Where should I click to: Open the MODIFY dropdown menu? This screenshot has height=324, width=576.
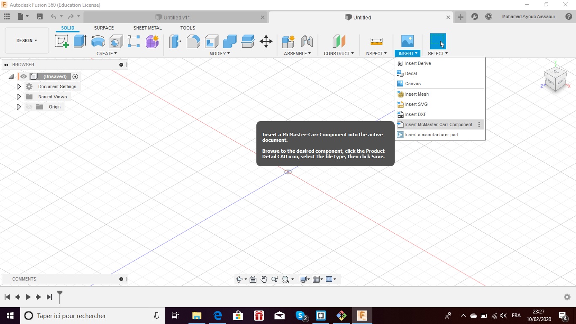point(220,54)
